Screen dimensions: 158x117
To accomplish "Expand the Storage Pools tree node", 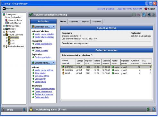I will tap(4, 26).
